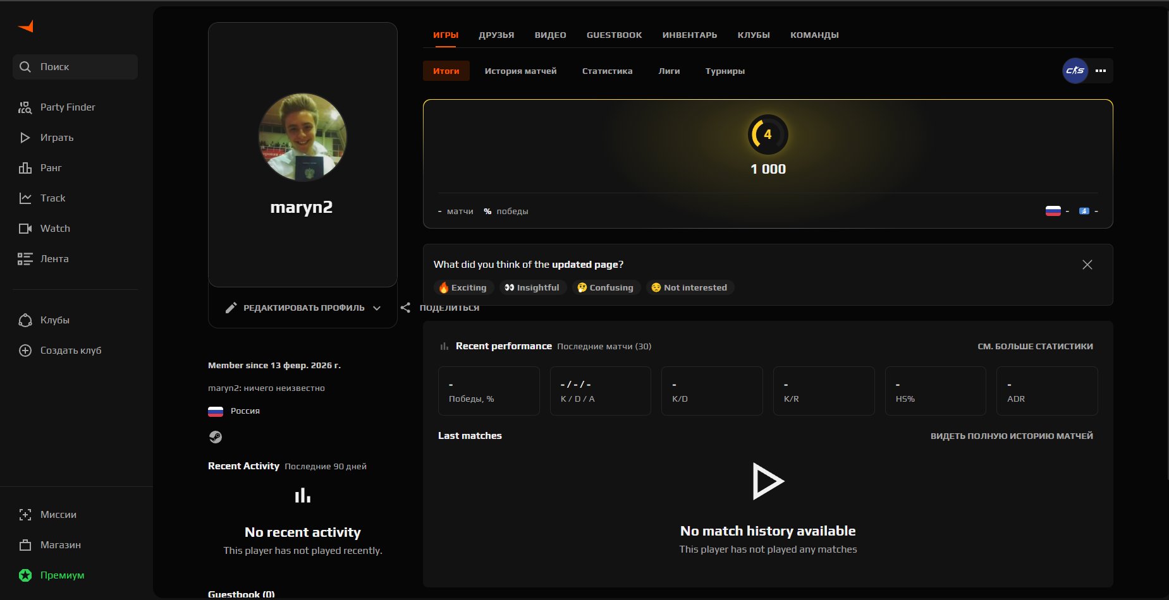Screen dimensions: 1169x600
Task: Select the CS2 game icon
Action: (1075, 71)
